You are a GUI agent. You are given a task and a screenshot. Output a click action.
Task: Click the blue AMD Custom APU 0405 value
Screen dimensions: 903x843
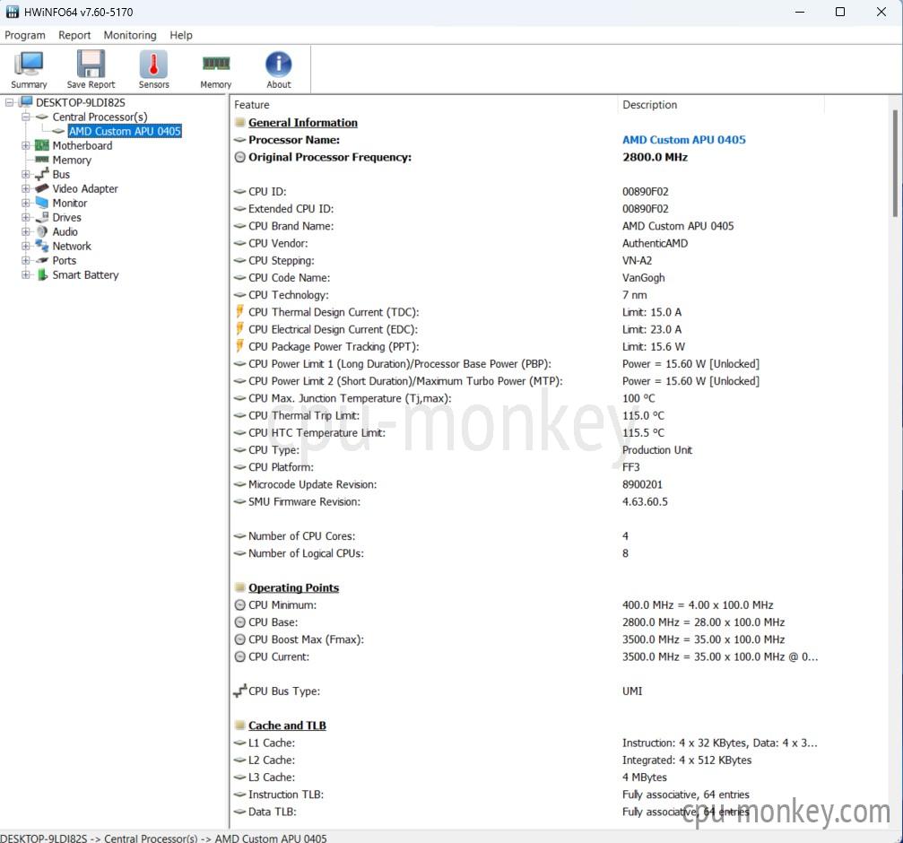pos(683,139)
